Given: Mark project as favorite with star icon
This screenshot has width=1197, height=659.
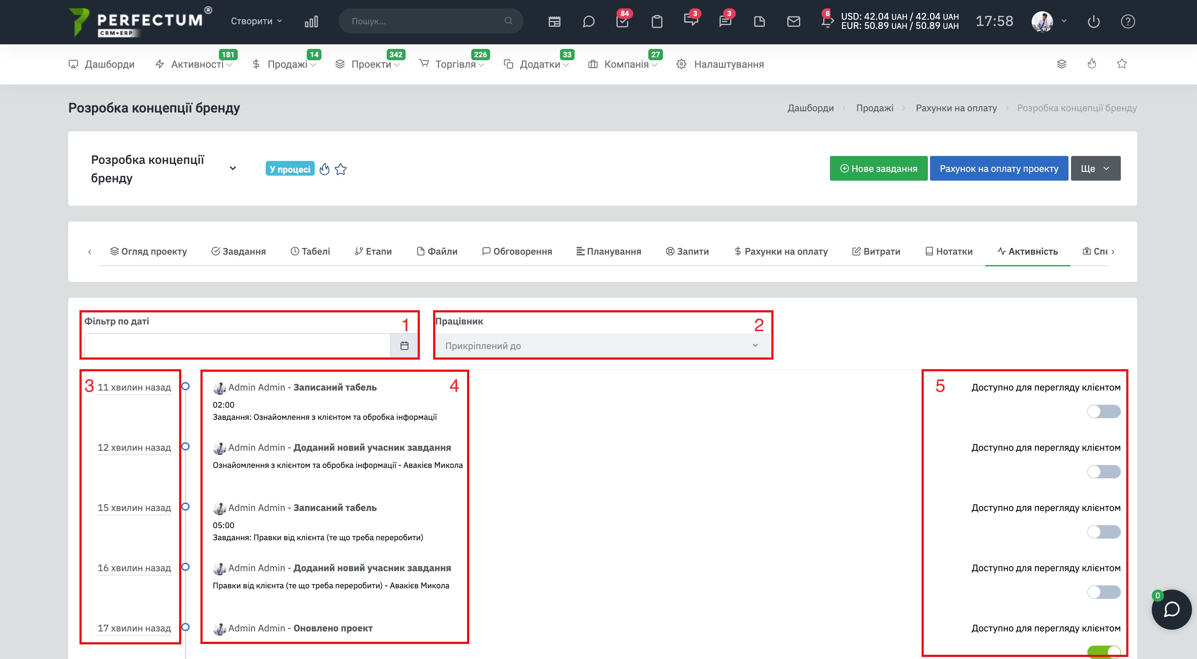Looking at the screenshot, I should click(341, 169).
